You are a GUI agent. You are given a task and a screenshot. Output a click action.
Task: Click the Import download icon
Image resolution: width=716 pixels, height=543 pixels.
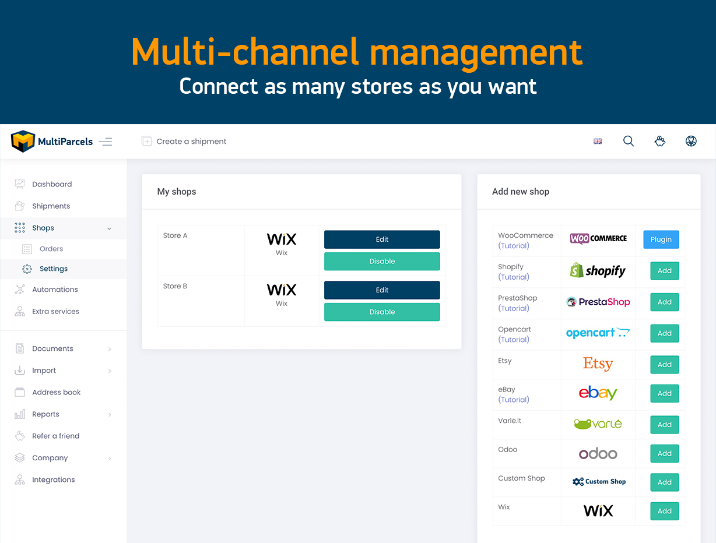19,371
